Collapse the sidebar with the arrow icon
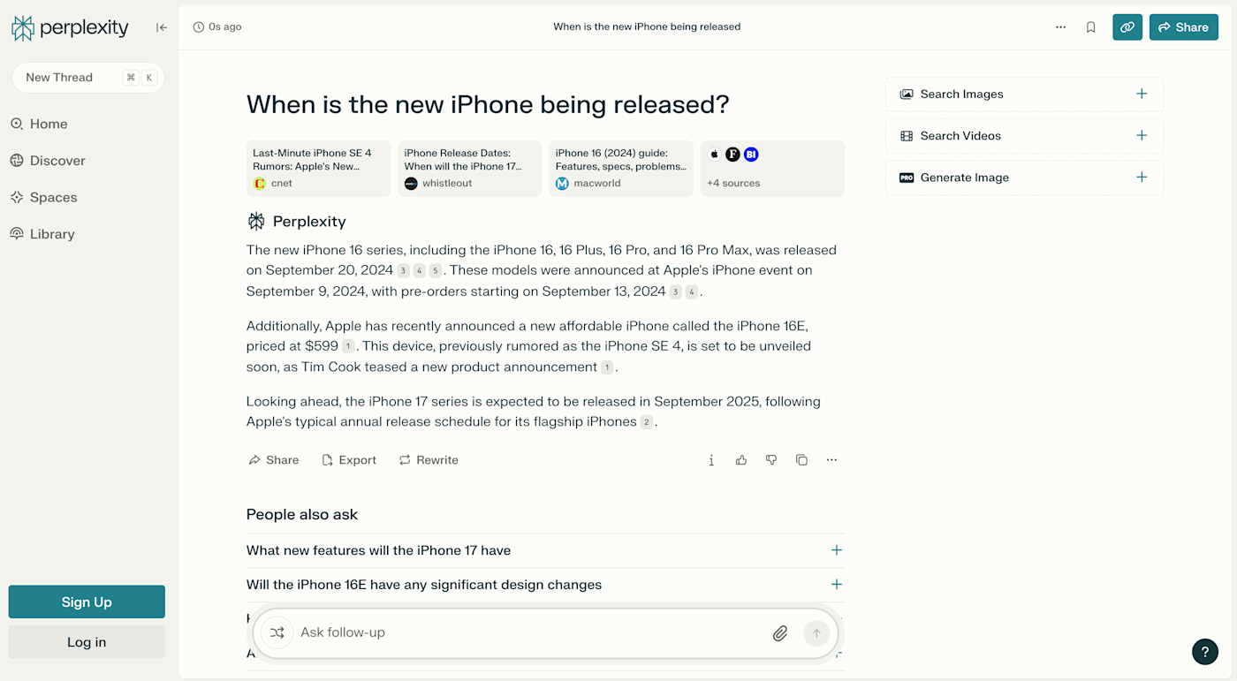The image size is (1237, 681). pyautogui.click(x=162, y=27)
